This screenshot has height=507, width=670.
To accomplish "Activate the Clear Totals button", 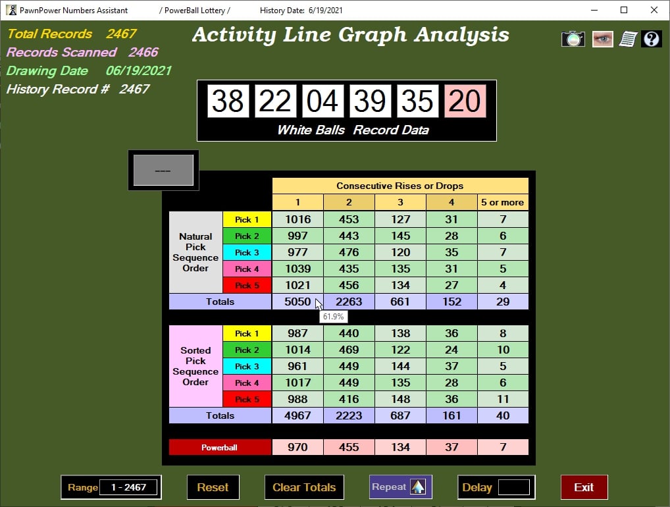I will click(x=304, y=487).
